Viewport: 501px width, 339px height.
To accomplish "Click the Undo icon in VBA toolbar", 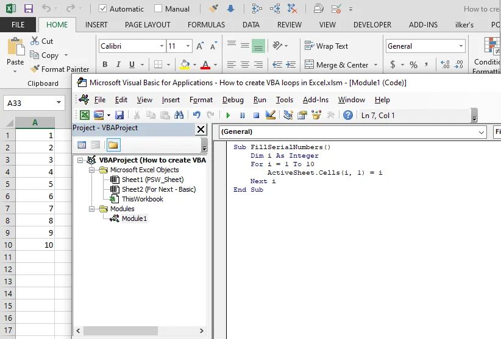I will [x=196, y=115].
